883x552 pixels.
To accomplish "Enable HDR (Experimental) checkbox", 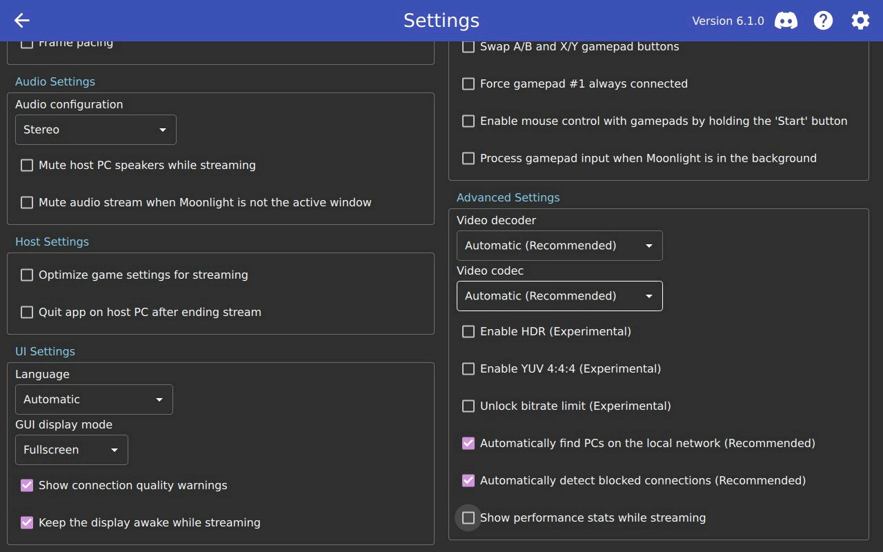I will point(468,332).
